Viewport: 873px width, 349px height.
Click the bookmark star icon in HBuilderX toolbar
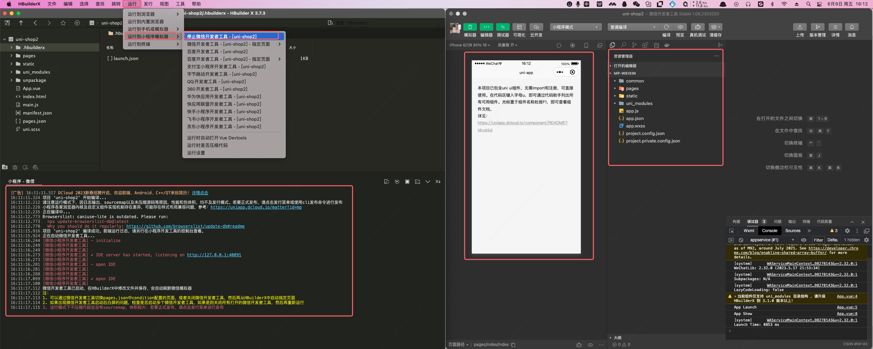[x=63, y=23]
